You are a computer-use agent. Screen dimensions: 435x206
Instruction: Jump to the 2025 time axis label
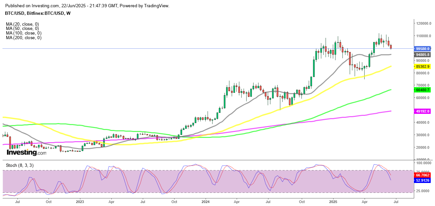[333, 201]
